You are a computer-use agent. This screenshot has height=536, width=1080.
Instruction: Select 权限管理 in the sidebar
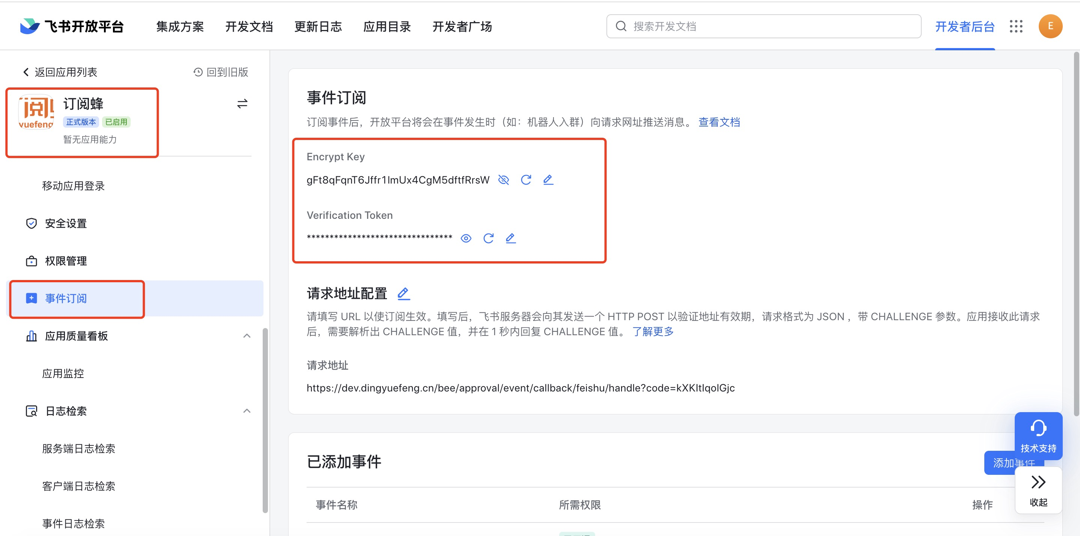coord(66,261)
